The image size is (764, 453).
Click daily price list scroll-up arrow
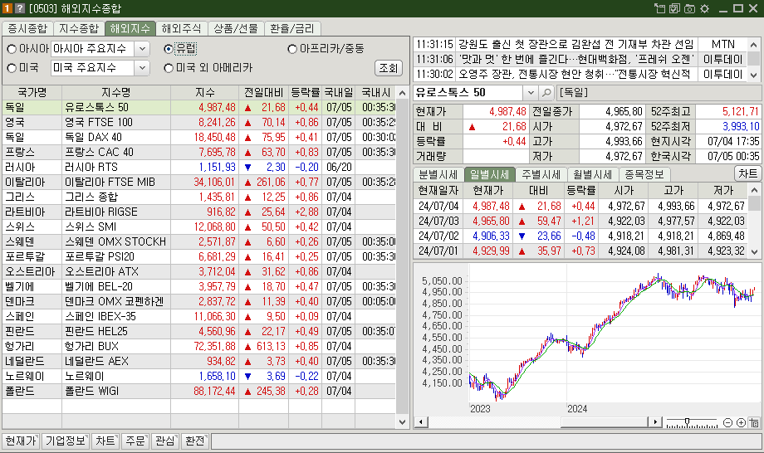point(754,190)
